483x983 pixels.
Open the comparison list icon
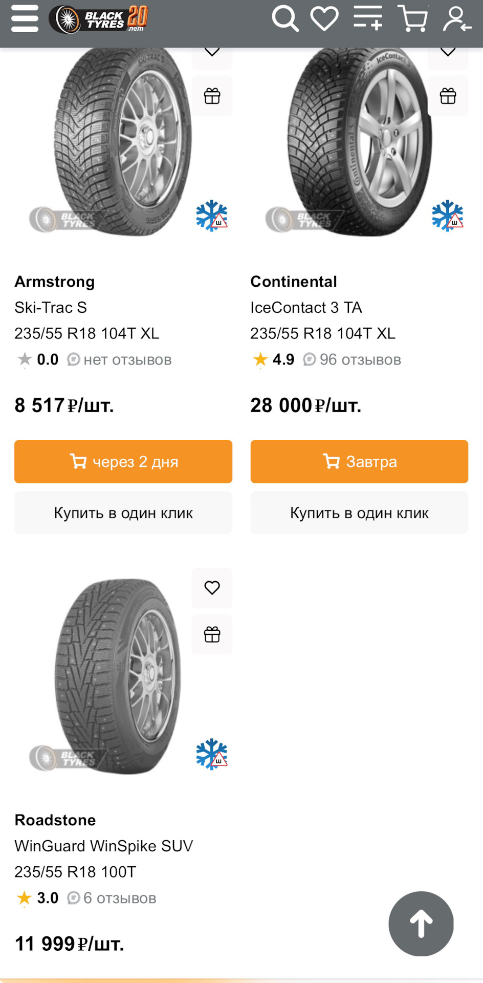tap(368, 18)
